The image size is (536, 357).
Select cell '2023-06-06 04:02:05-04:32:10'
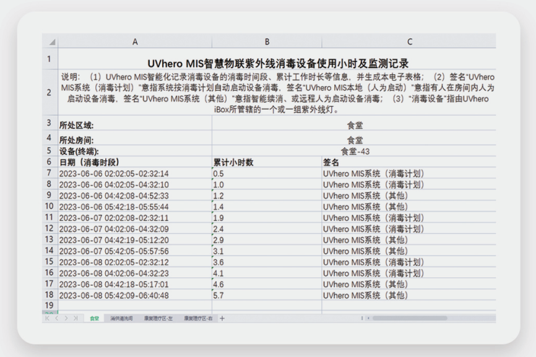pyautogui.click(x=135, y=184)
